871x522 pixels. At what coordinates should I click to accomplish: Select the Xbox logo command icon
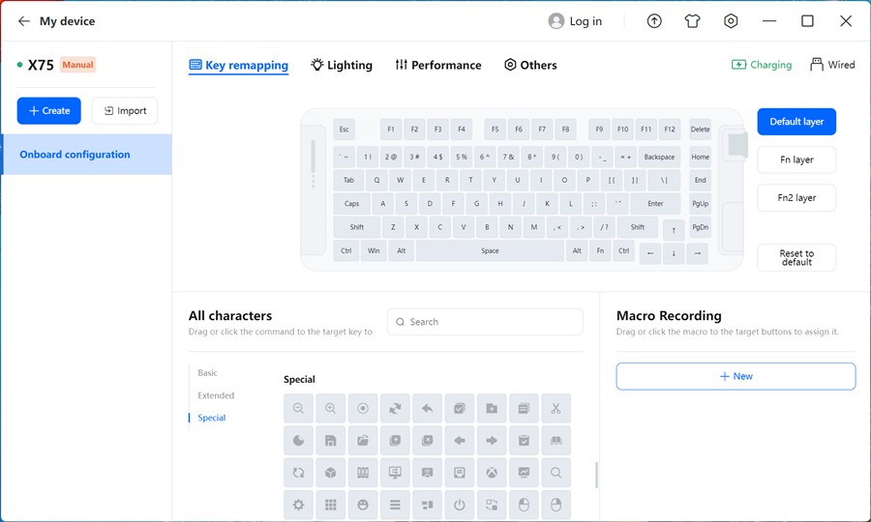(x=492, y=473)
